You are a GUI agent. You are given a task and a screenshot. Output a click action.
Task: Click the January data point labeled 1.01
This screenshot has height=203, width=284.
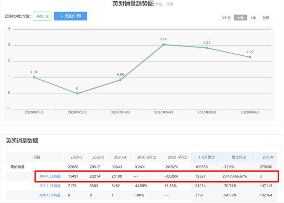coord(34,77)
